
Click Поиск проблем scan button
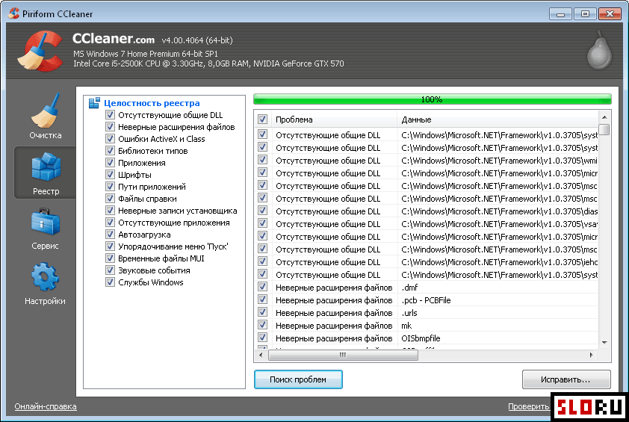click(298, 379)
